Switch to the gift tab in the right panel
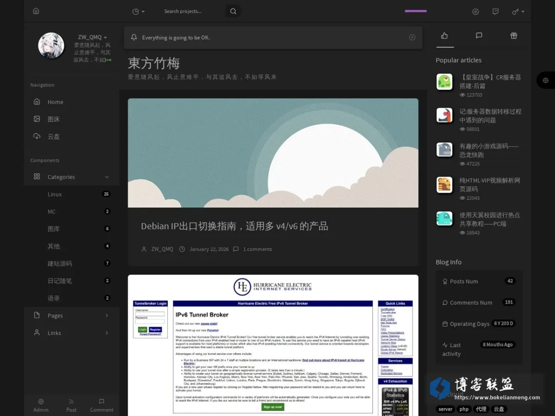Screen dimensions: 555x416 click(x=514, y=36)
